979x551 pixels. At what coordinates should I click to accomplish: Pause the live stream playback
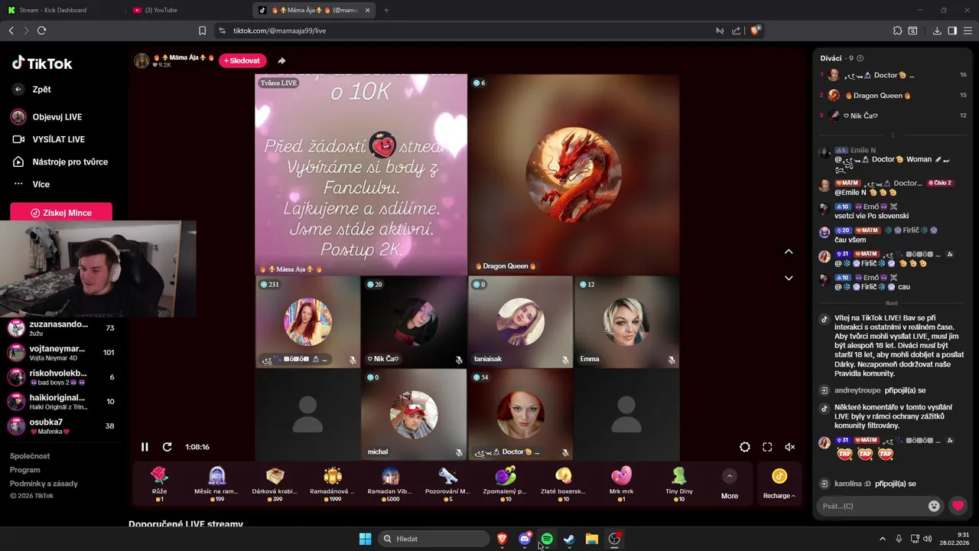(x=145, y=447)
